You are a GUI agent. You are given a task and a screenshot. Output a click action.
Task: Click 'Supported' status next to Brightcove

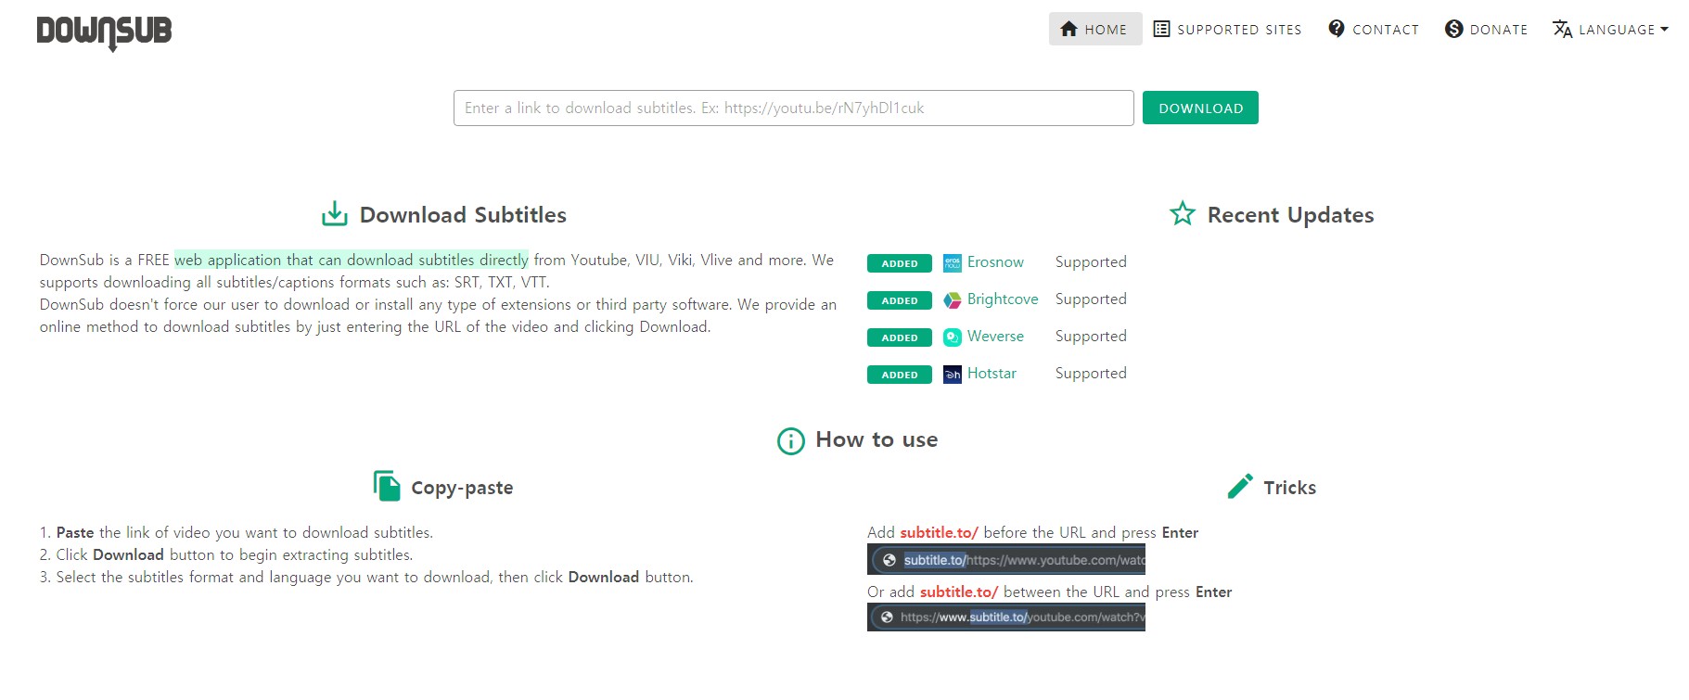(x=1091, y=299)
